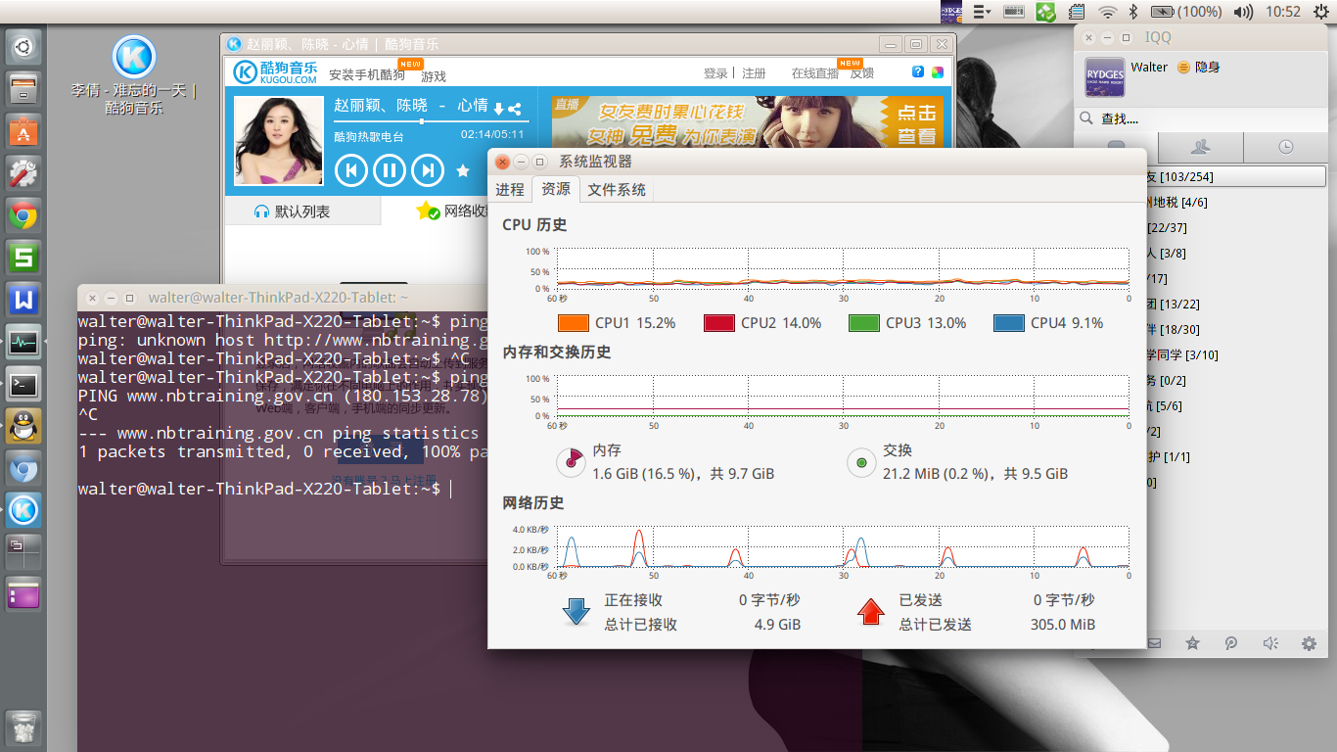Open Kugou desktop shortcut 李倩 - 难忘的一天

click(x=134, y=76)
